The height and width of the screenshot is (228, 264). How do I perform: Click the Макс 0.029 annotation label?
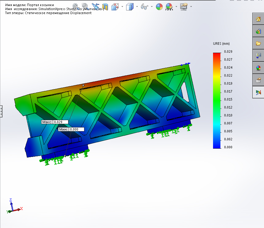tap(55, 122)
